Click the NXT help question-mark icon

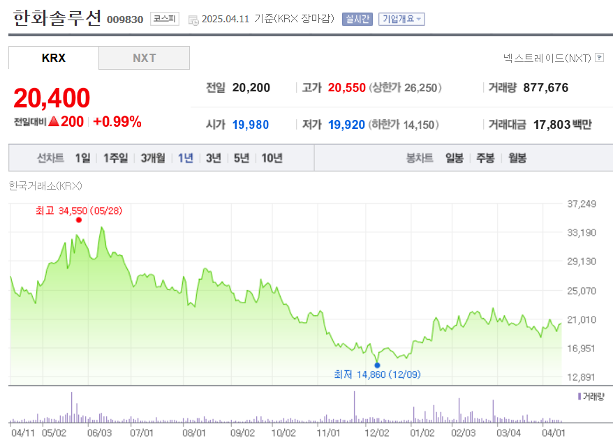coord(599,58)
